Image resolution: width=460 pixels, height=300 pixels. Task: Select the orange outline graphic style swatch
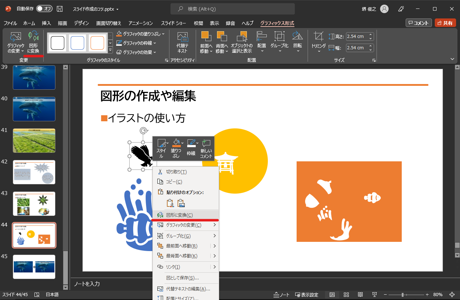click(97, 43)
